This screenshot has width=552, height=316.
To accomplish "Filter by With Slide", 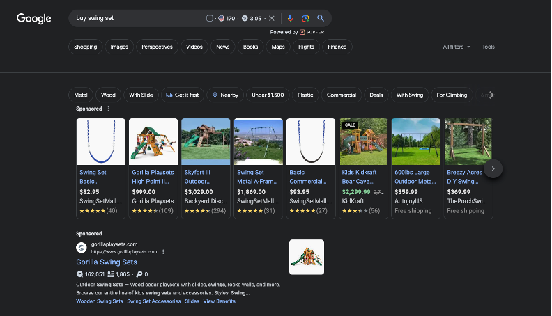I will pos(141,95).
